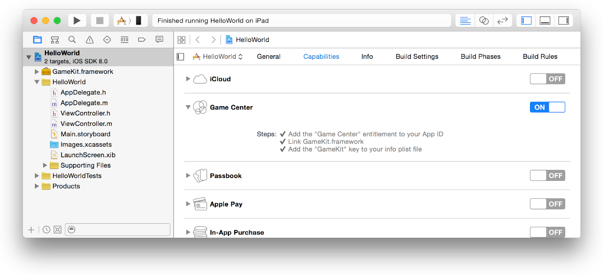The image size is (603, 275).
Task: Expand the GameKit.framework tree item
Action: pyautogui.click(x=37, y=71)
